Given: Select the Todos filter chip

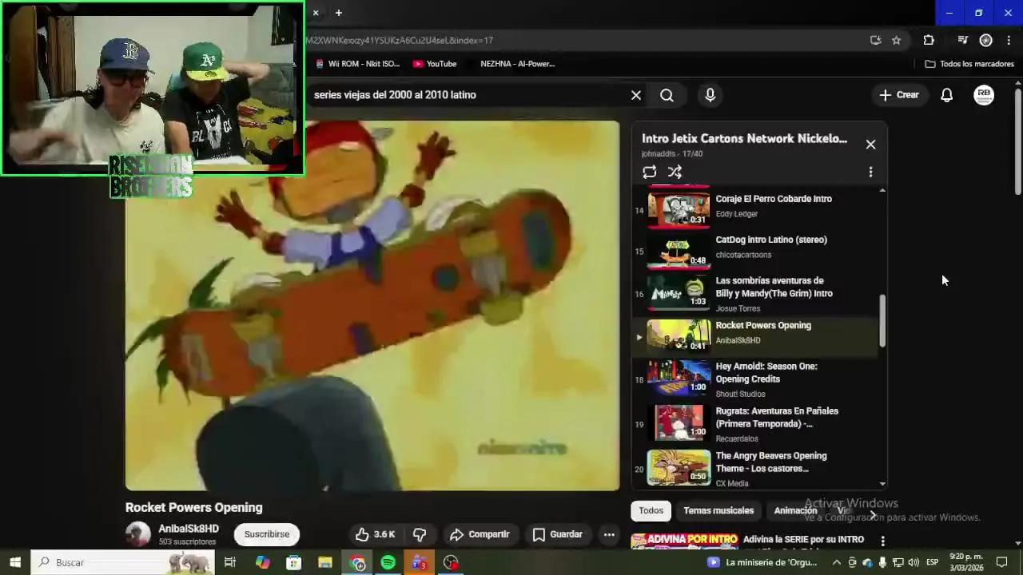Looking at the screenshot, I should pyautogui.click(x=651, y=510).
